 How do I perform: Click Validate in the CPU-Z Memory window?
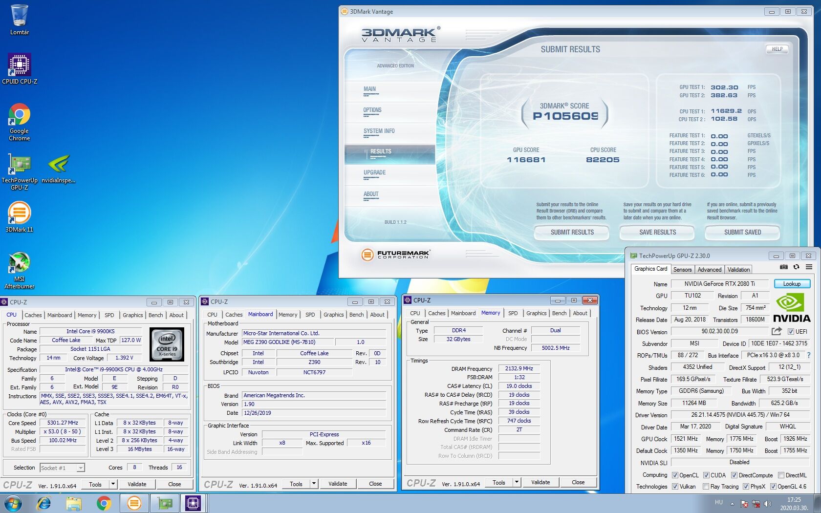(540, 482)
